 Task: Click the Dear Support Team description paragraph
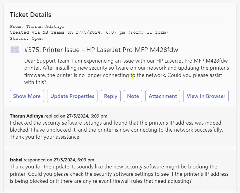tap(126, 72)
